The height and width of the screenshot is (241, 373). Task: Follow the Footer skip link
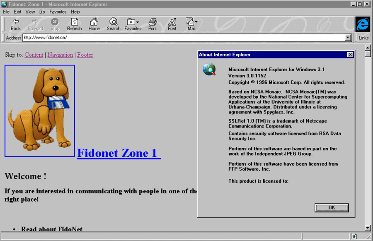(85, 55)
